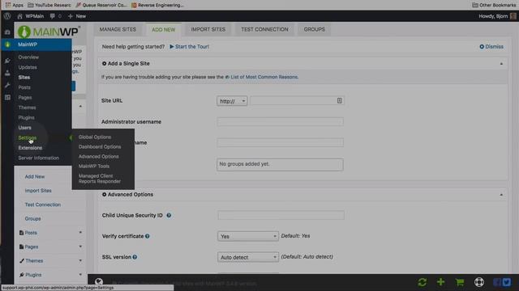Click help icon next to Child Unique Security ID
Image resolution: width=519 pixels, height=291 pixels.
coord(169,216)
